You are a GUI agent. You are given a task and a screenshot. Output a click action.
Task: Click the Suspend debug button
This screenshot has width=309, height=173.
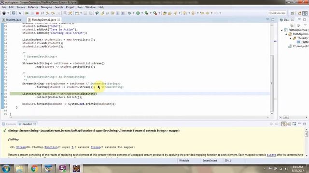[x=32, y=13]
